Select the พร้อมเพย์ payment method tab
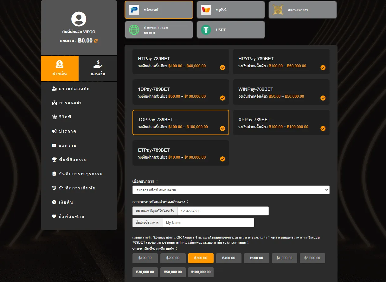The image size is (386, 282). 159,10
